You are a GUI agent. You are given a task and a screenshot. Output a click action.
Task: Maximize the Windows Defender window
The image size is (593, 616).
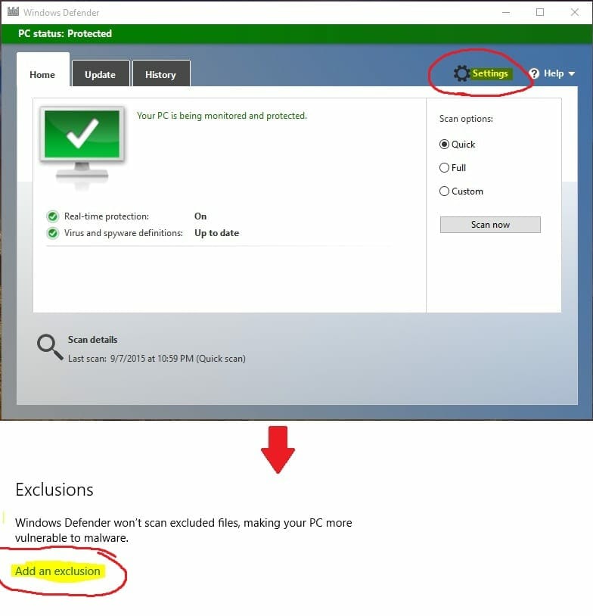pos(540,12)
